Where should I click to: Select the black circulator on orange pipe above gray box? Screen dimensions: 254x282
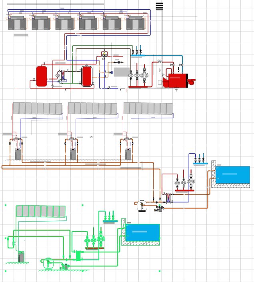[x=118, y=62]
